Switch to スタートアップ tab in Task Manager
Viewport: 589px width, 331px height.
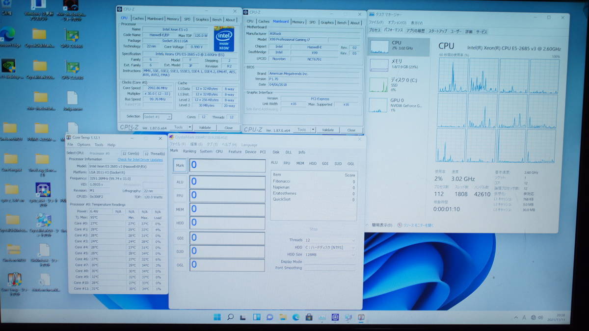coord(438,31)
